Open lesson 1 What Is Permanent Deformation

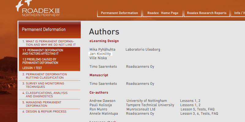coord(49,43)
